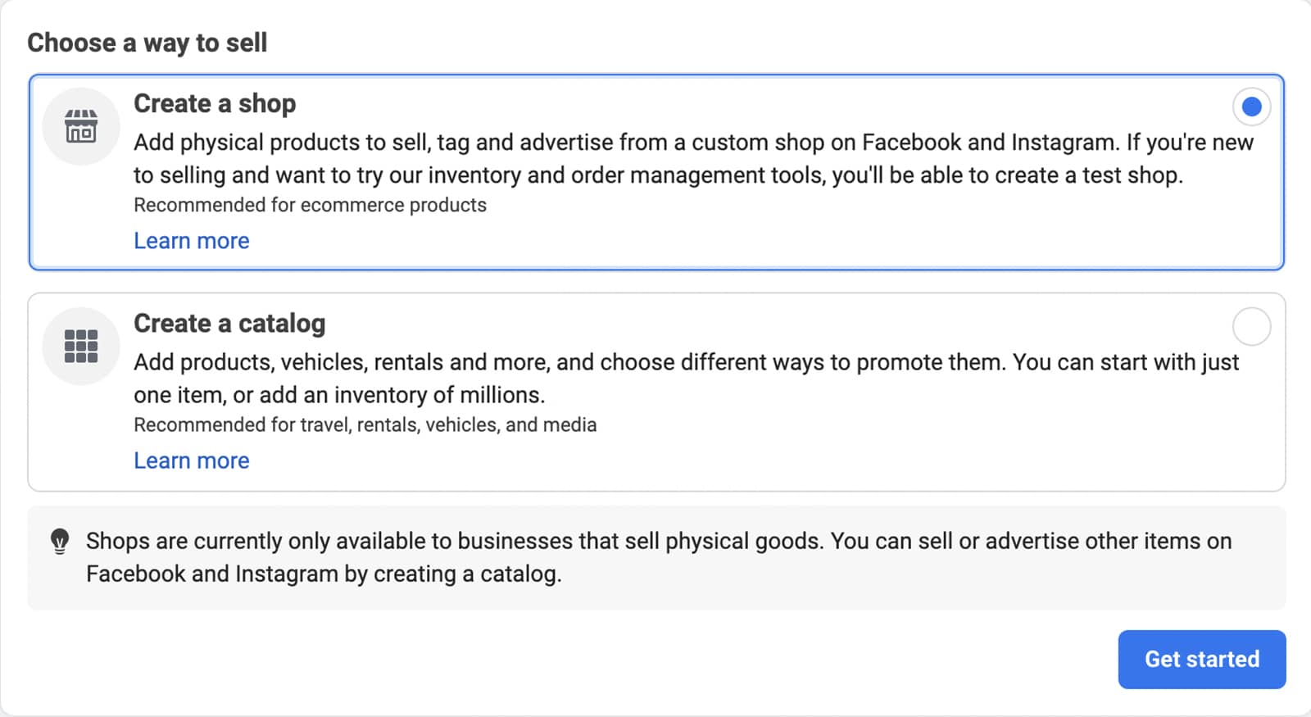The image size is (1311, 717).
Task: Click the Choose a way to sell title
Action: click(147, 43)
